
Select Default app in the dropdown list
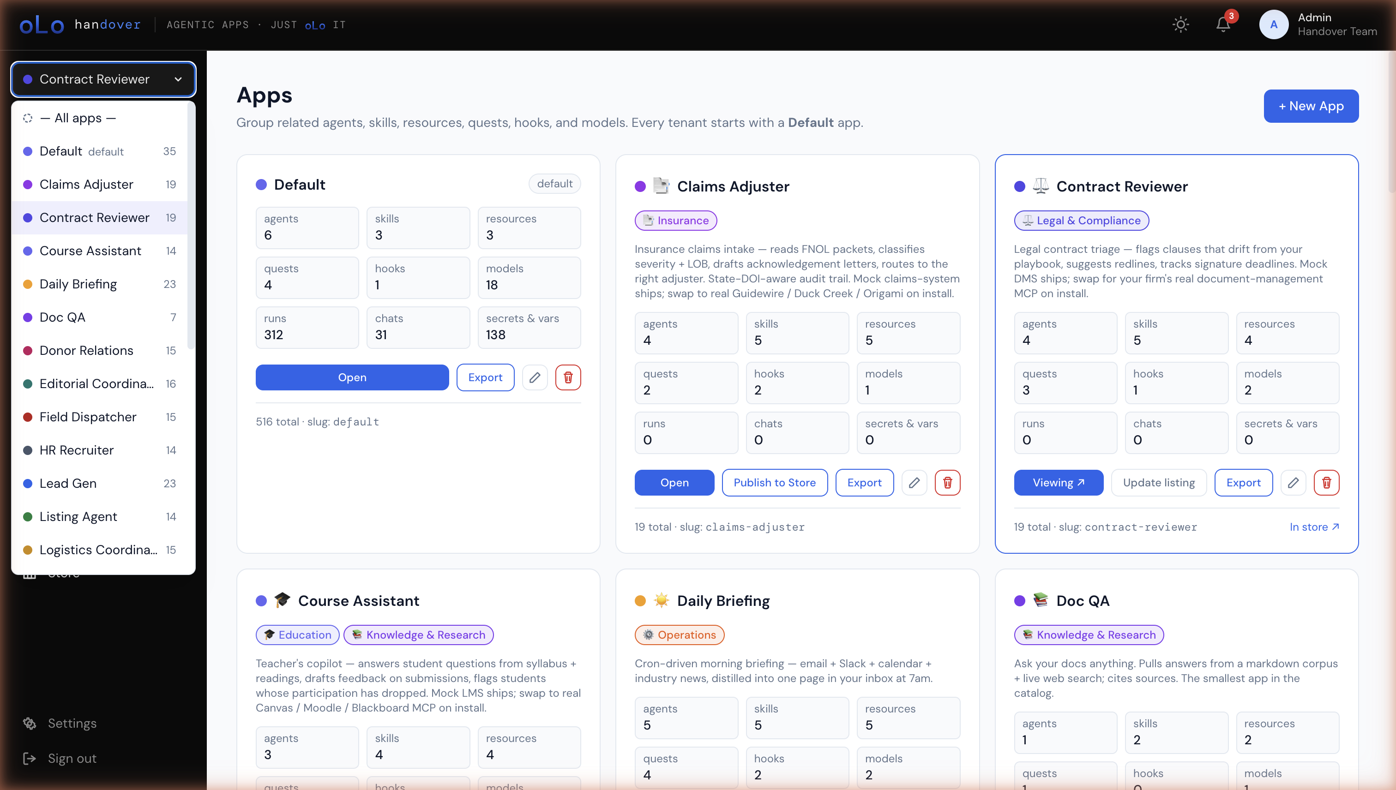[99, 151]
